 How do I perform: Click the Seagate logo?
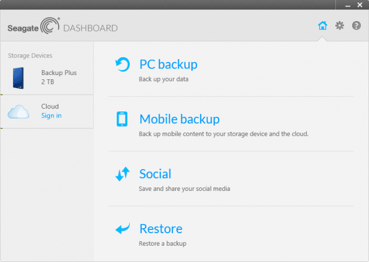click(x=33, y=28)
